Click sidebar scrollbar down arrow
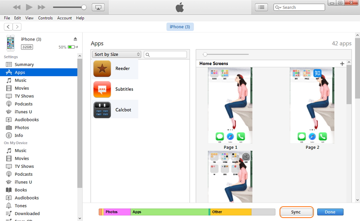This screenshot has width=360, height=221. point(80,218)
